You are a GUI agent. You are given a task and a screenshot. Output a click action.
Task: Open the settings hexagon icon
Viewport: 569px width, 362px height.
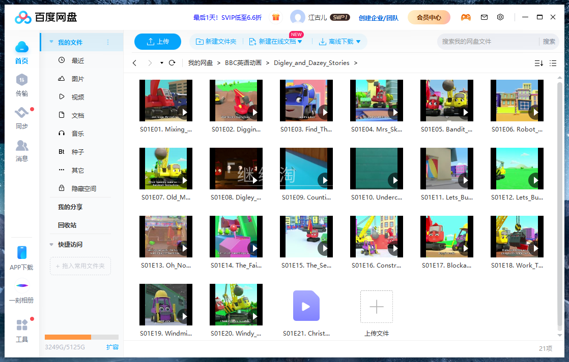tap(500, 17)
